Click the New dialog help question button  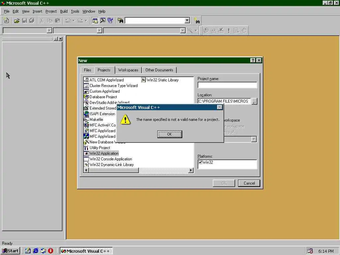click(x=253, y=60)
